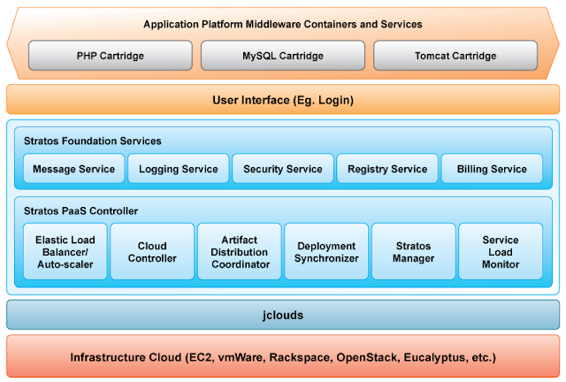Click the Artifact Distribution Coordinator box
This screenshot has width=566, height=382.
(x=240, y=252)
